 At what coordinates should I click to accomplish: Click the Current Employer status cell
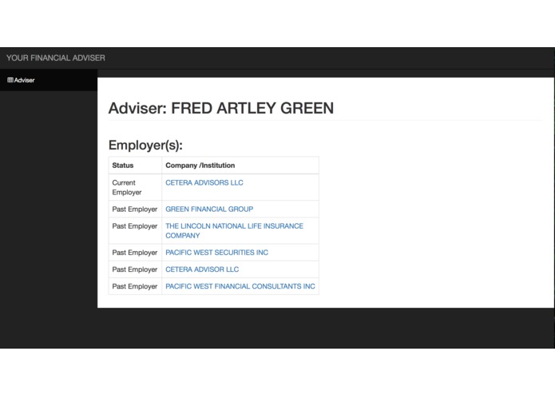(x=135, y=187)
